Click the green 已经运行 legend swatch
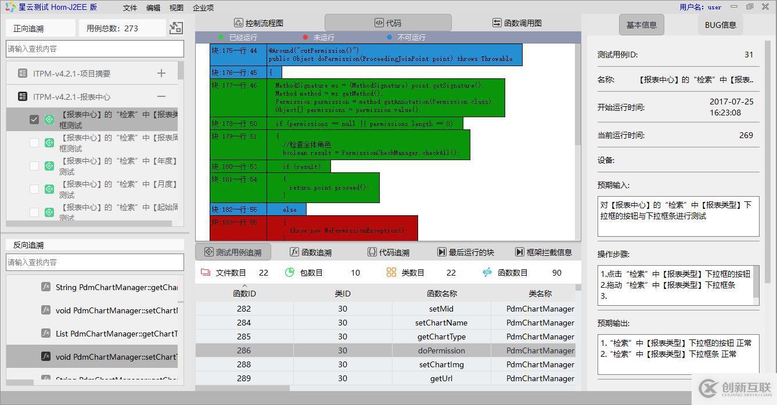 click(x=221, y=36)
